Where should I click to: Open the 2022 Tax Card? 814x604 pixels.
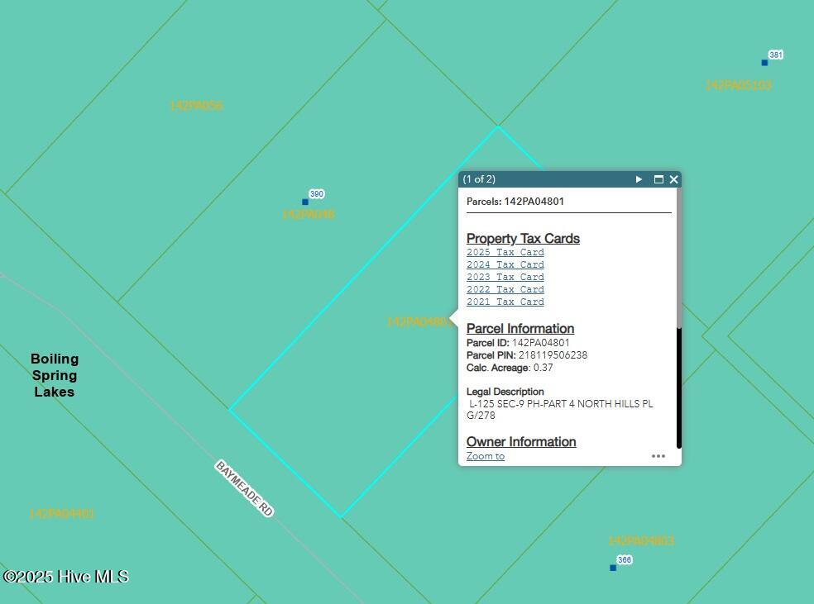[505, 289]
